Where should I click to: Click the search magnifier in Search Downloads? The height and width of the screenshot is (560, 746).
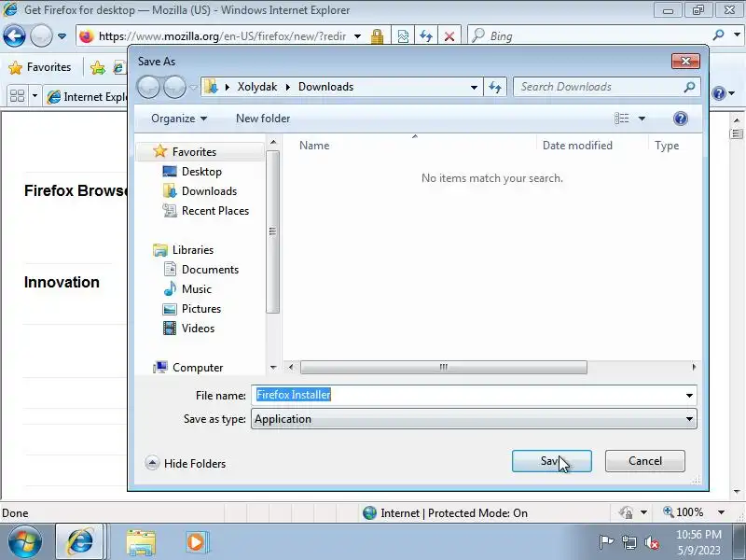(x=689, y=87)
